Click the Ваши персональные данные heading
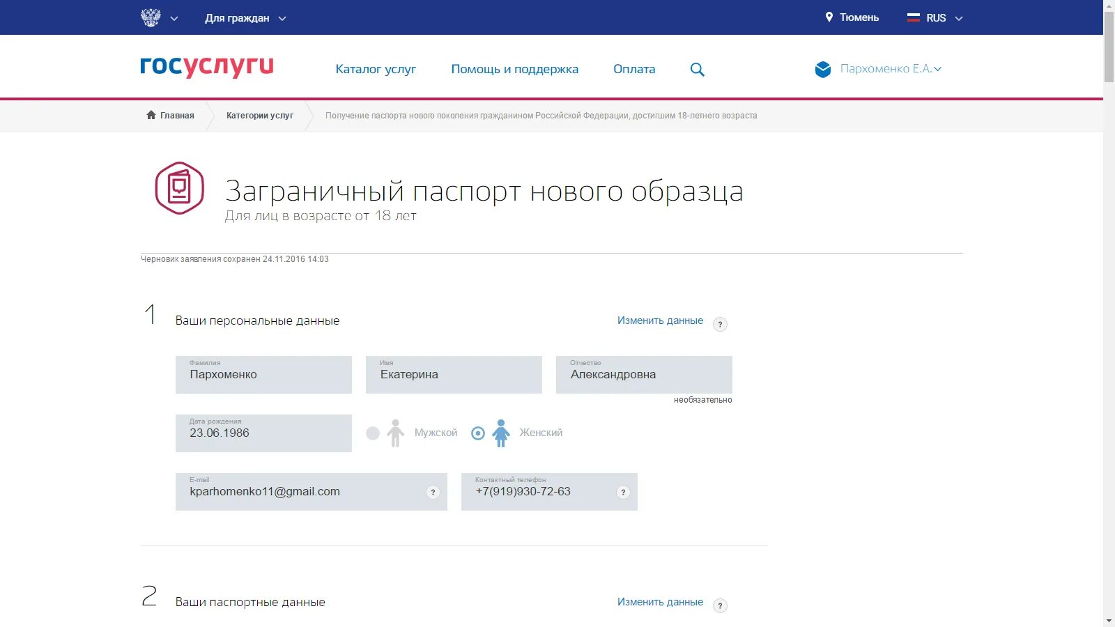 pos(257,320)
